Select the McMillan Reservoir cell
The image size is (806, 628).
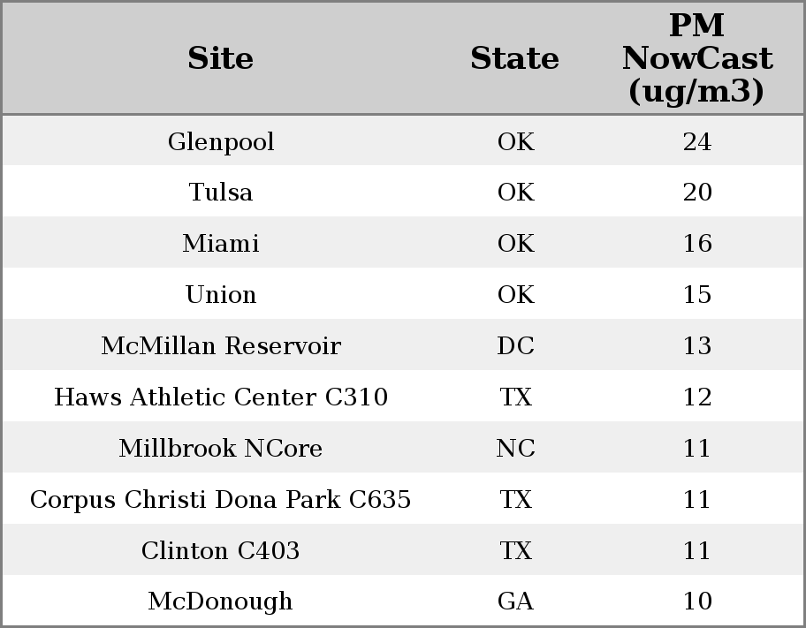pos(221,345)
